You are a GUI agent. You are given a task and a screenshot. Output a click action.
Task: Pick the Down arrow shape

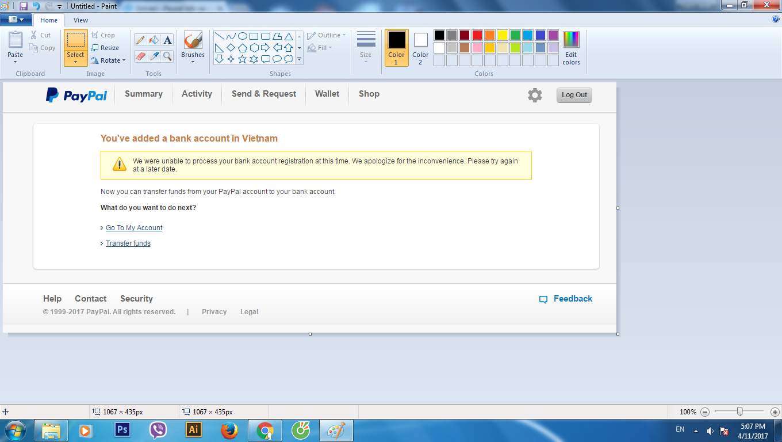219,59
